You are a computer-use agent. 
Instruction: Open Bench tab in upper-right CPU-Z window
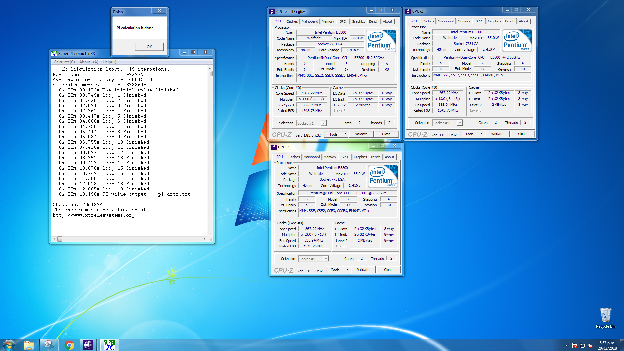[x=510, y=21]
